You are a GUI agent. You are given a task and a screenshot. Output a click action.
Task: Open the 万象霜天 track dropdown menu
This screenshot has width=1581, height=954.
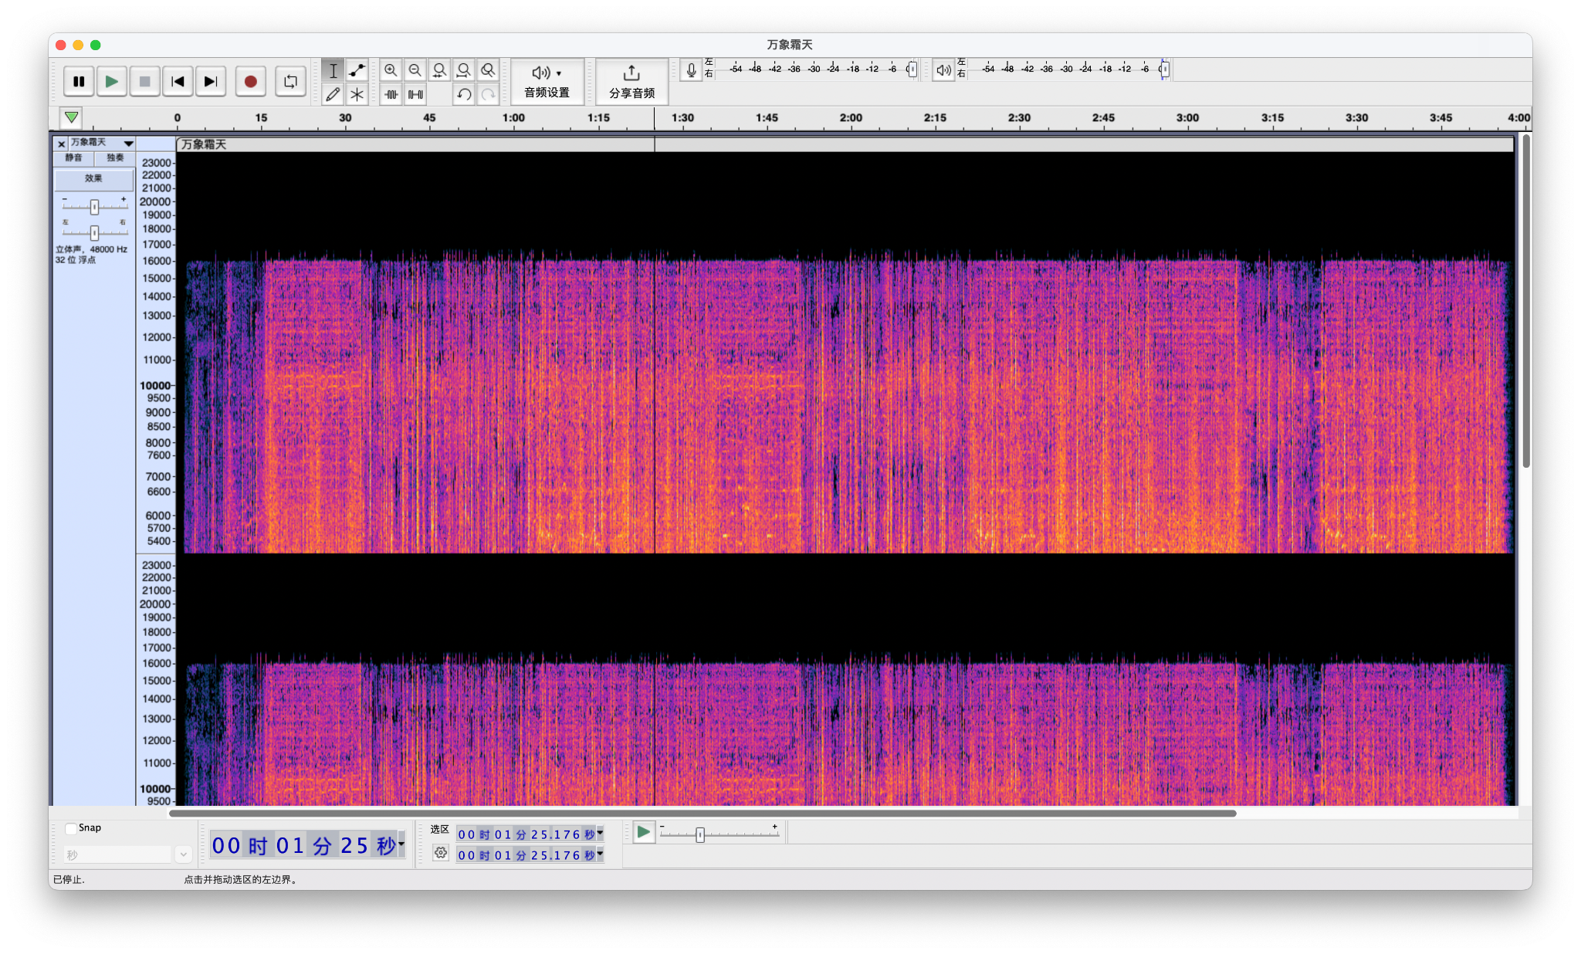128,144
